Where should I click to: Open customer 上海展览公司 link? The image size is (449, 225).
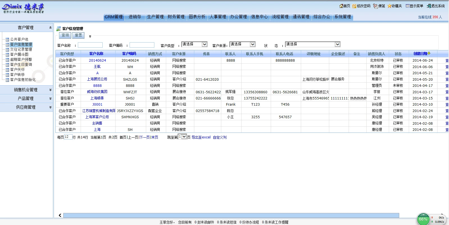(x=97, y=79)
